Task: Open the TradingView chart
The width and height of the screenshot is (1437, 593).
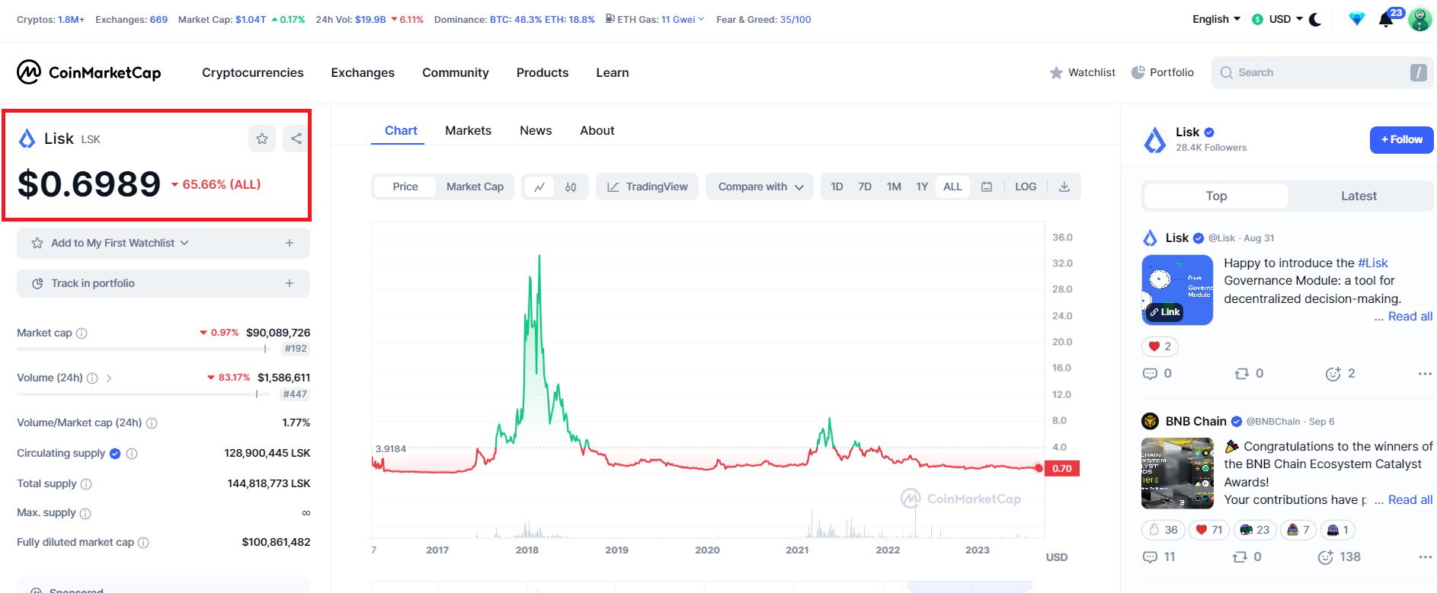Action: [x=647, y=187]
